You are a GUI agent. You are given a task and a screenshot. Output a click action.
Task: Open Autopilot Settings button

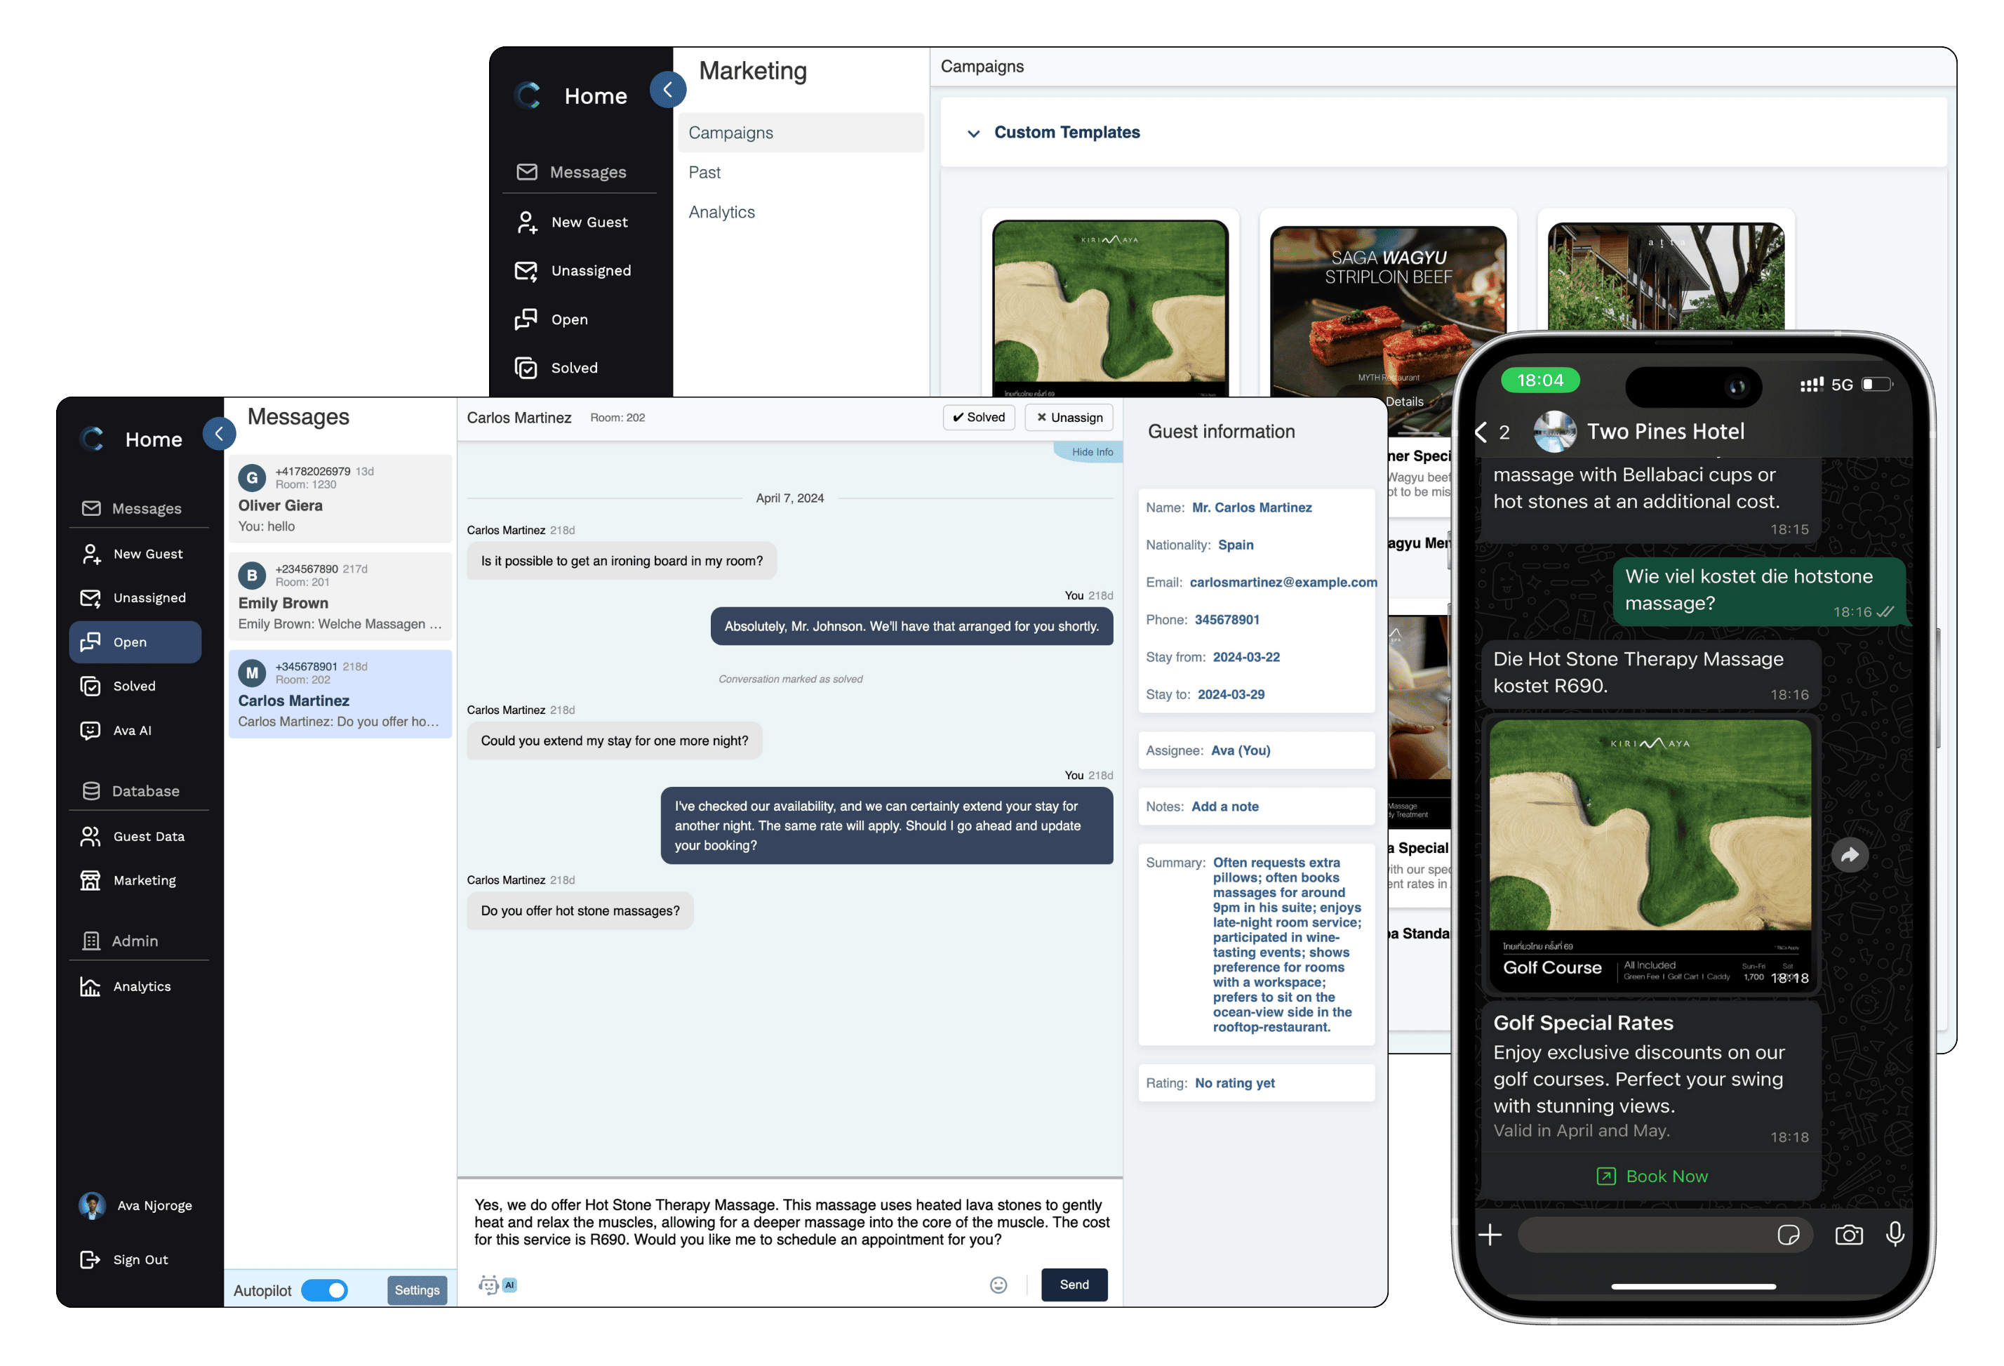click(417, 1290)
